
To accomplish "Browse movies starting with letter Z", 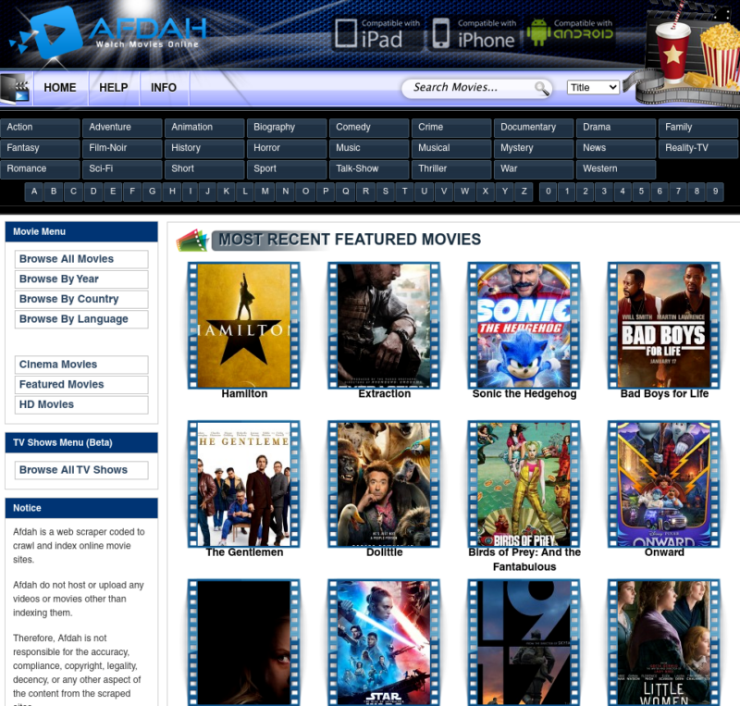I will (524, 192).
